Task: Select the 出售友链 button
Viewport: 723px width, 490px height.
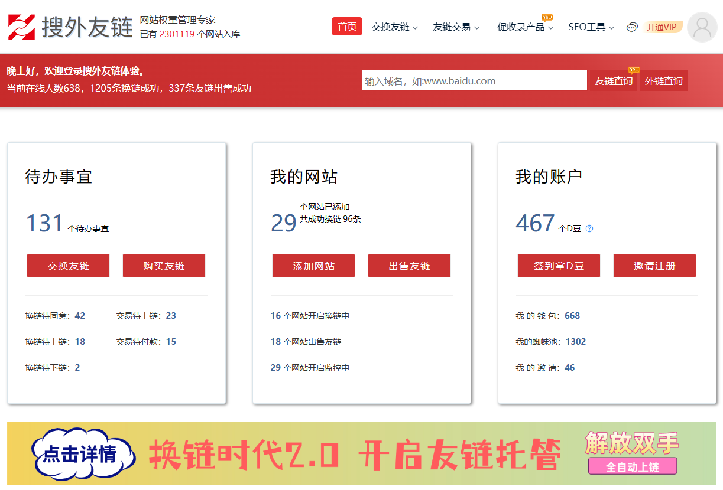Action: click(x=409, y=266)
